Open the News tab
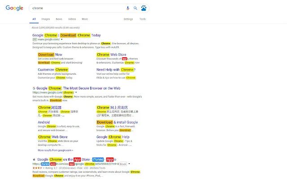Viewport: 287px width, 179px height. point(59,19)
